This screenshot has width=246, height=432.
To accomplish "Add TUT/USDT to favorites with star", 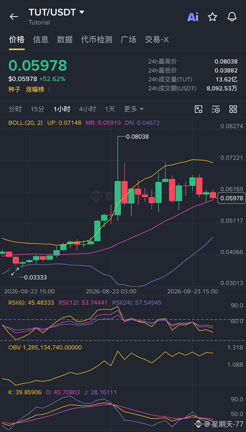I will [212, 17].
